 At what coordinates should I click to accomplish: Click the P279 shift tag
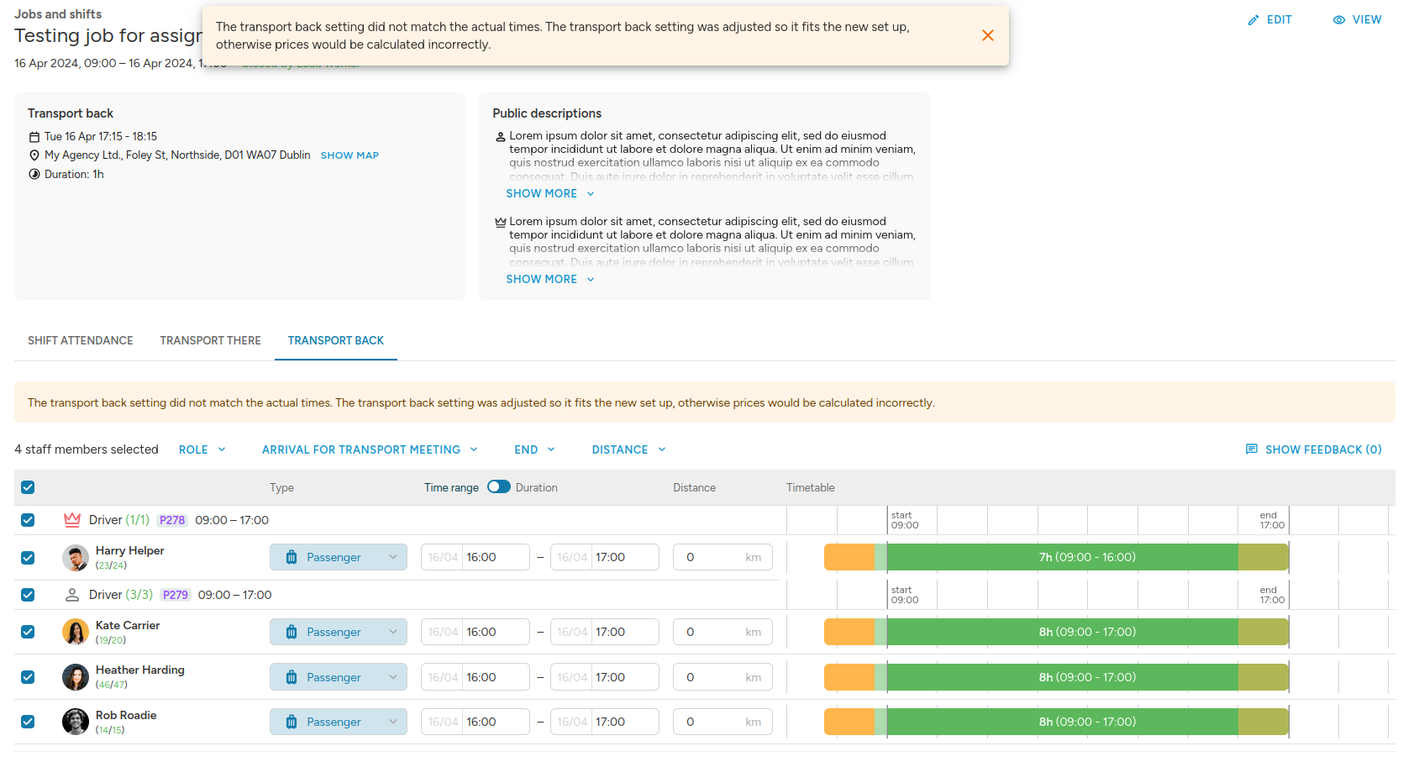tap(176, 595)
